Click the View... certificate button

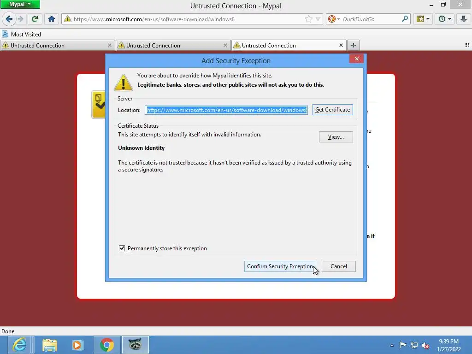click(336, 137)
